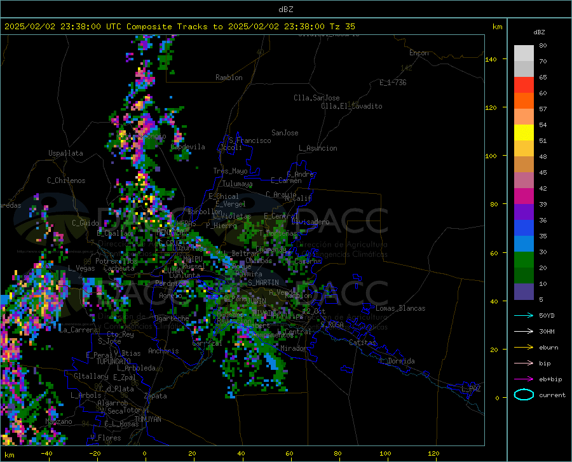Click the 'current' legend label

(552, 395)
